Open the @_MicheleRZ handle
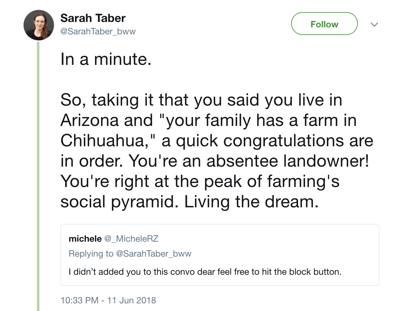The width and height of the screenshot is (403, 311). tap(131, 239)
